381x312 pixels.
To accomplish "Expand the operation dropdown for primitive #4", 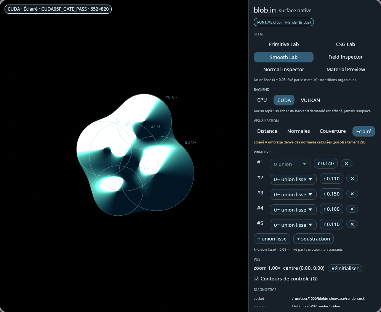I will click(293, 210).
